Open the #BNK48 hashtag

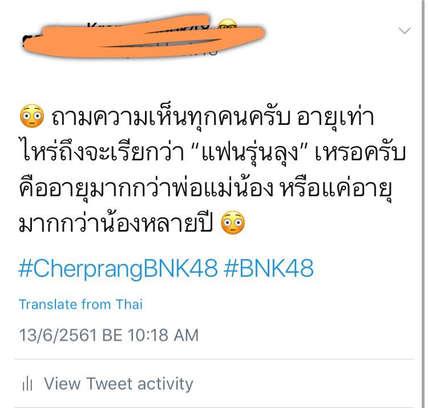click(x=268, y=268)
